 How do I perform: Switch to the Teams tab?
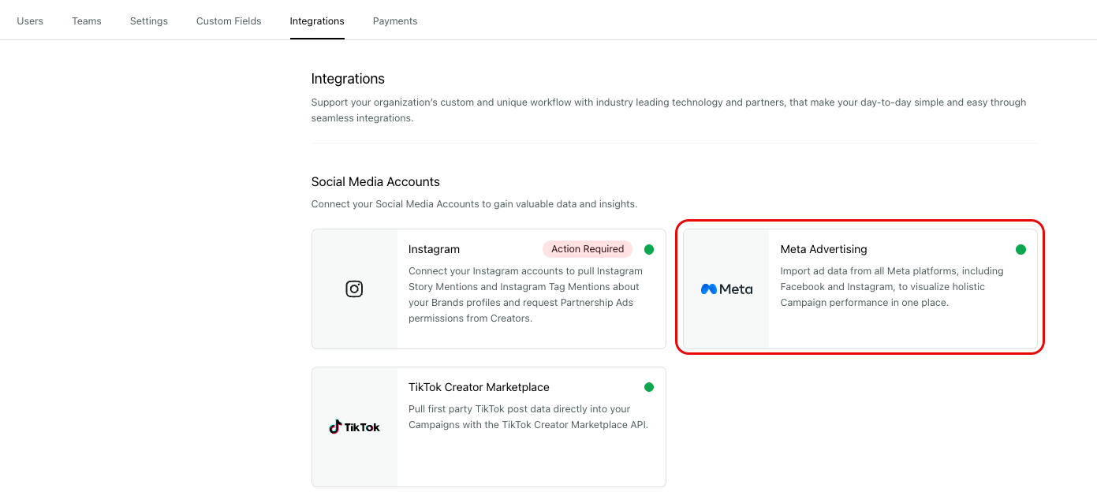pos(87,21)
